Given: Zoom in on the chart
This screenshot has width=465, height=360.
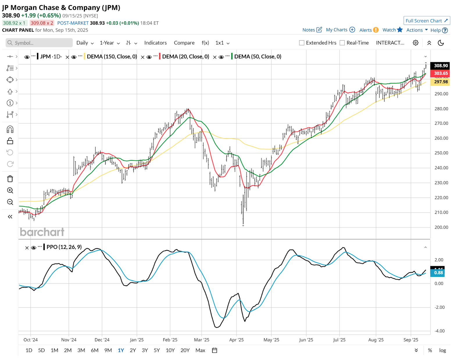Looking at the screenshot, I should click(10, 190).
